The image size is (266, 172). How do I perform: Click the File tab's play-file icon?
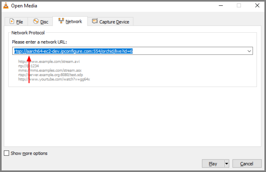tap(12, 22)
